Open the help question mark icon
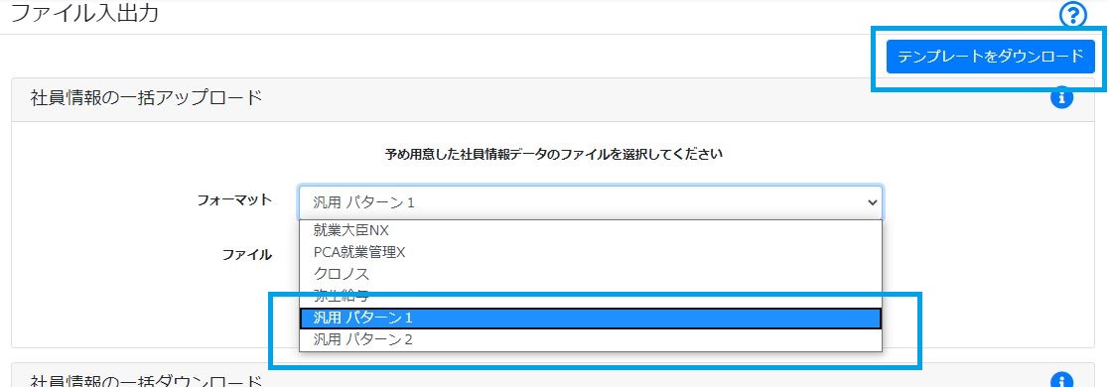Viewport: 1109px width, 387px height. (x=1073, y=14)
